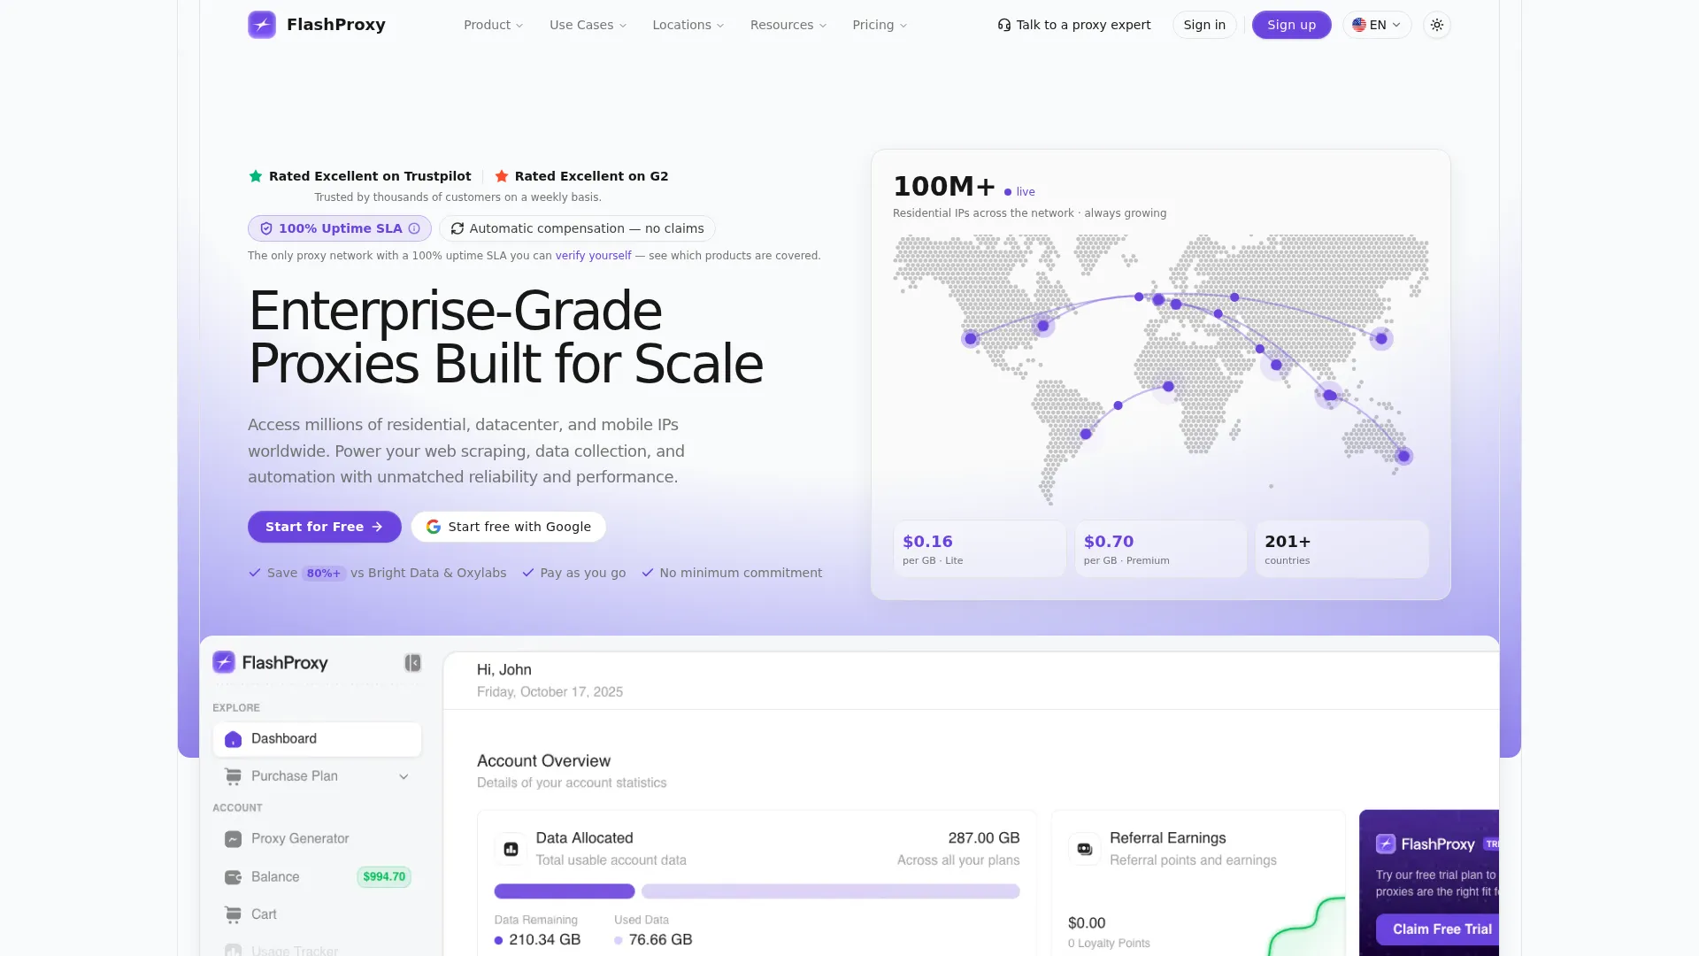Click the $994.70 balance badge
Viewport: 1699px width, 956px height.
(384, 877)
